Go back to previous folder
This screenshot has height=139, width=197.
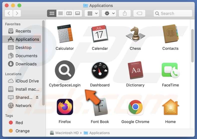pyautogui.click(x=9, y=13)
